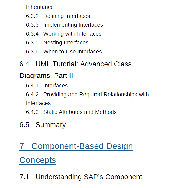Open Providing and Required Relationships entry
The height and width of the screenshot is (188, 174).
96,95
